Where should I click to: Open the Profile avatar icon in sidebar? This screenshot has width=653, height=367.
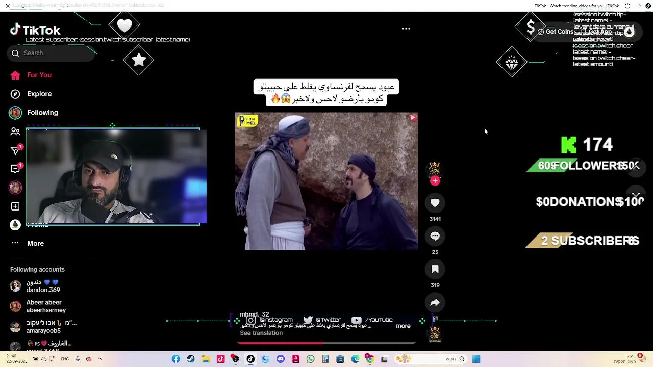point(15,225)
